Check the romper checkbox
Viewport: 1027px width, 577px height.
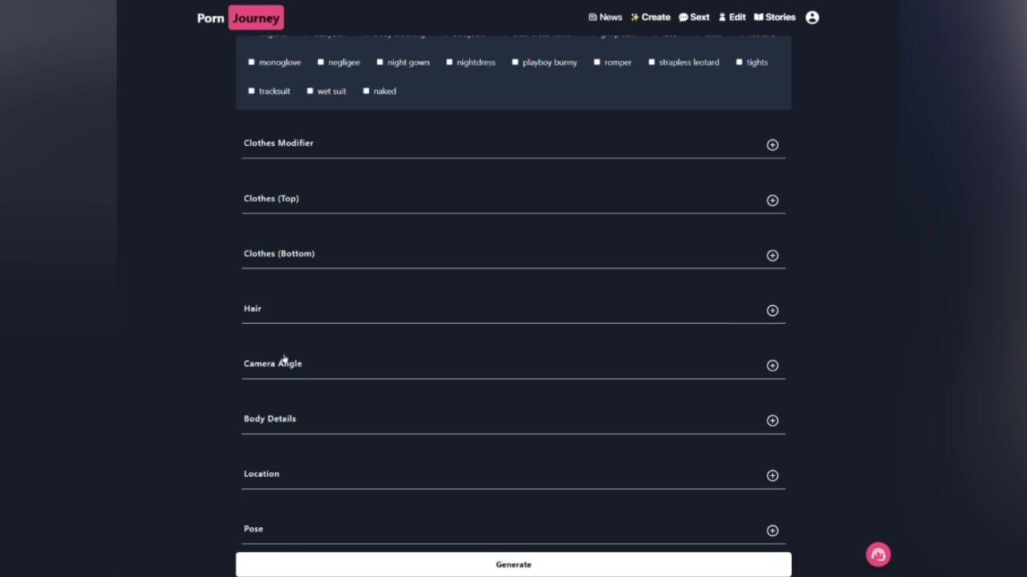point(597,63)
